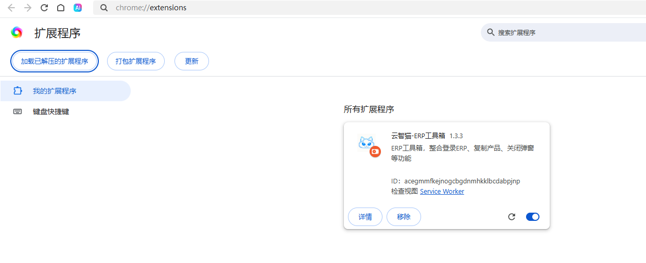Click the keyboard icon beside 键盘快捷键

click(x=18, y=111)
